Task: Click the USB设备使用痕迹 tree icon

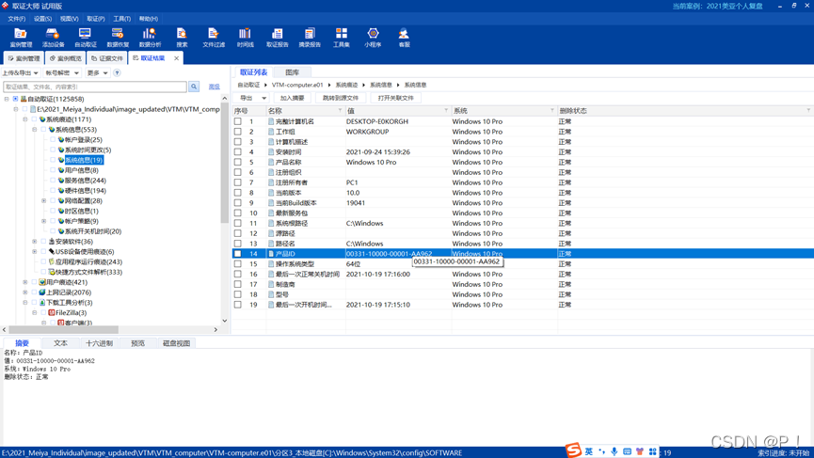Action: click(52, 251)
